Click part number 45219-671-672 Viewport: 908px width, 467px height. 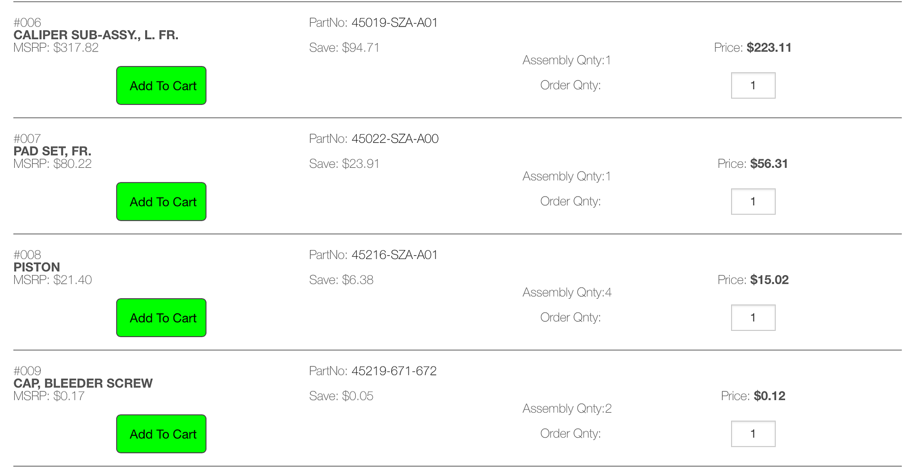[394, 371]
